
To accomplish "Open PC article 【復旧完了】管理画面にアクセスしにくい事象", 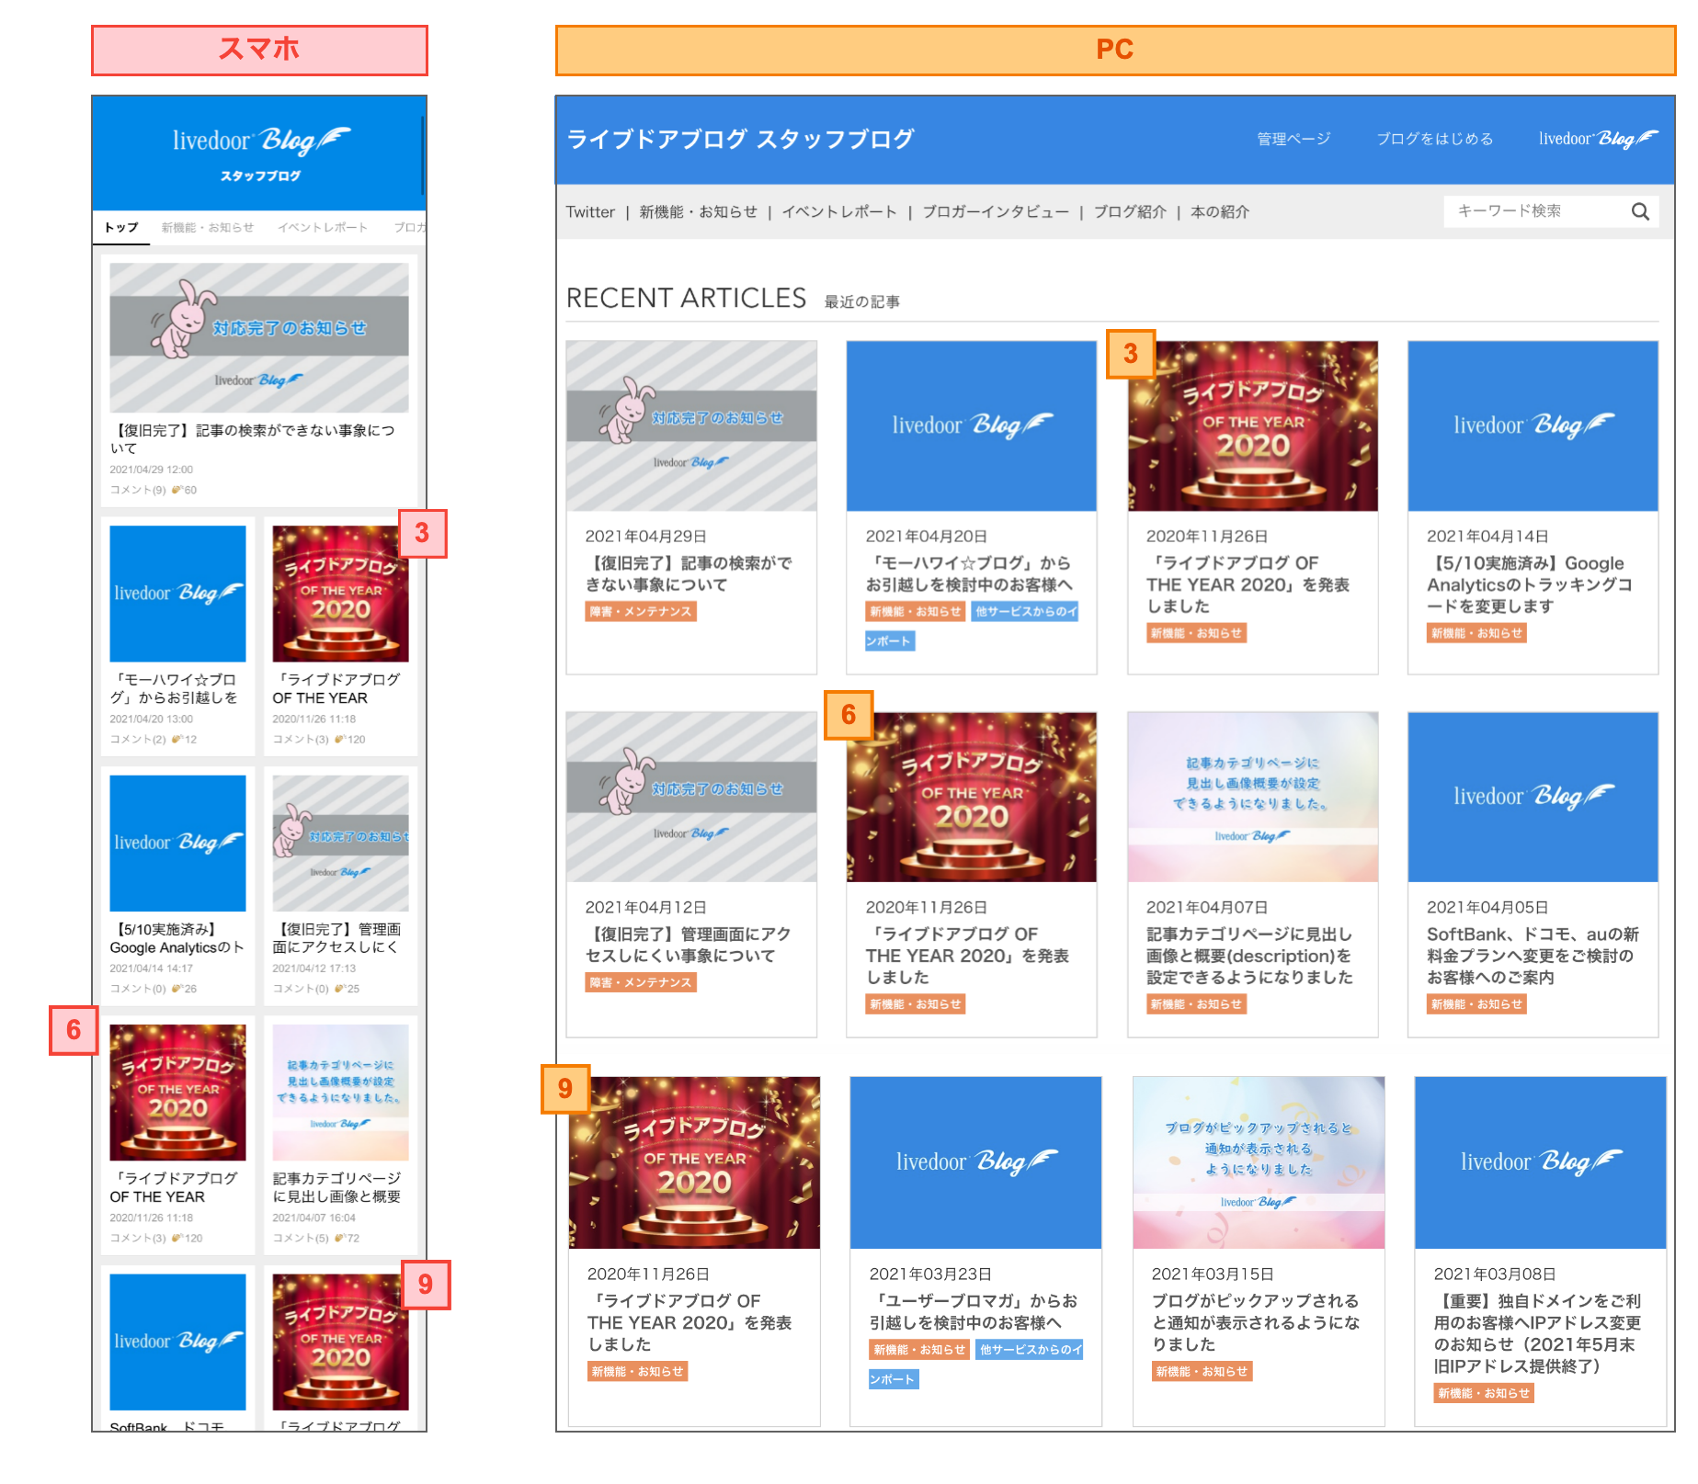I will [689, 945].
